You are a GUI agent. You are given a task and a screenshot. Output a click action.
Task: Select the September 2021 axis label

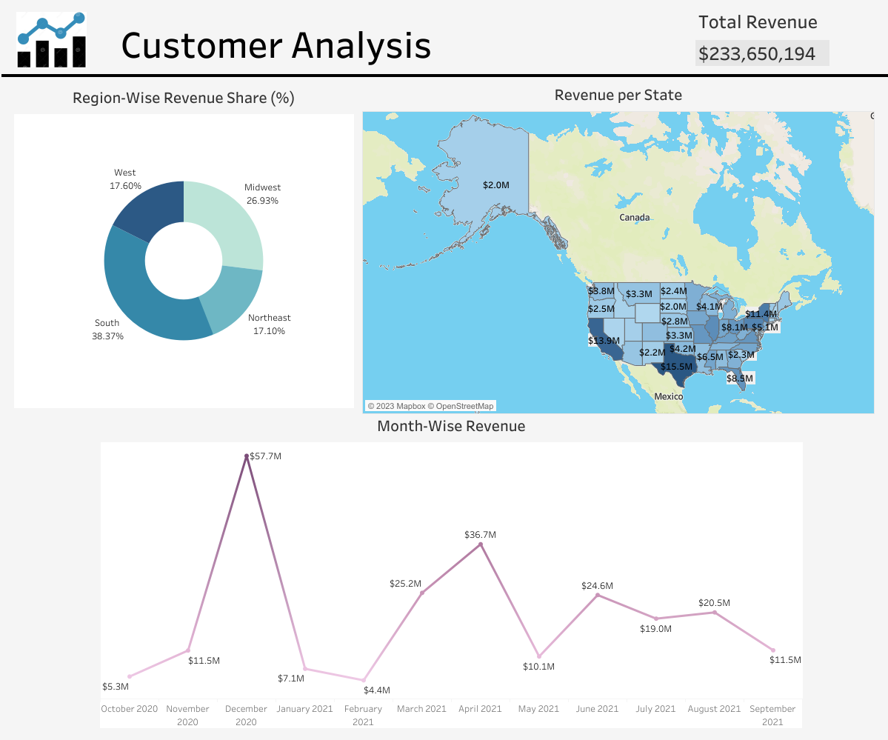pyautogui.click(x=772, y=715)
